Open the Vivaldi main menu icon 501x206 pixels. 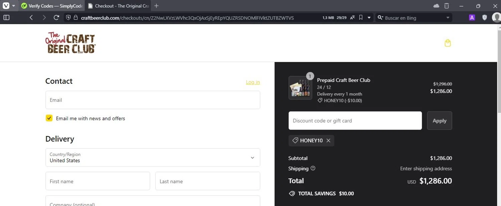pos(6,6)
